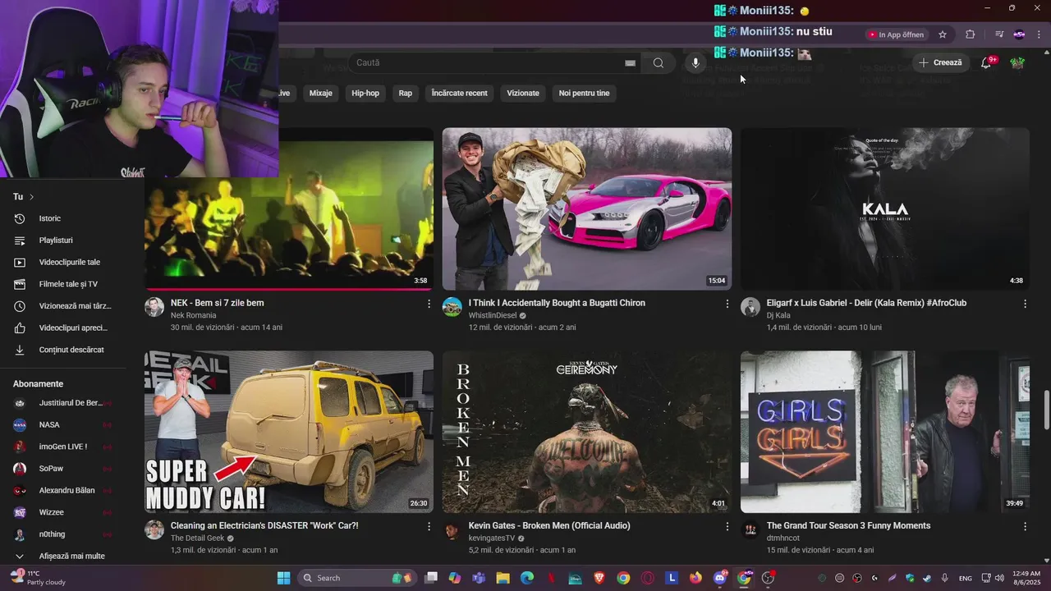
Task: Click the YouTube search magnifier button
Action: [659, 62]
